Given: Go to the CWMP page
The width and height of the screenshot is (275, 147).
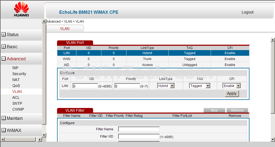Looking at the screenshot, I should click(x=18, y=109).
